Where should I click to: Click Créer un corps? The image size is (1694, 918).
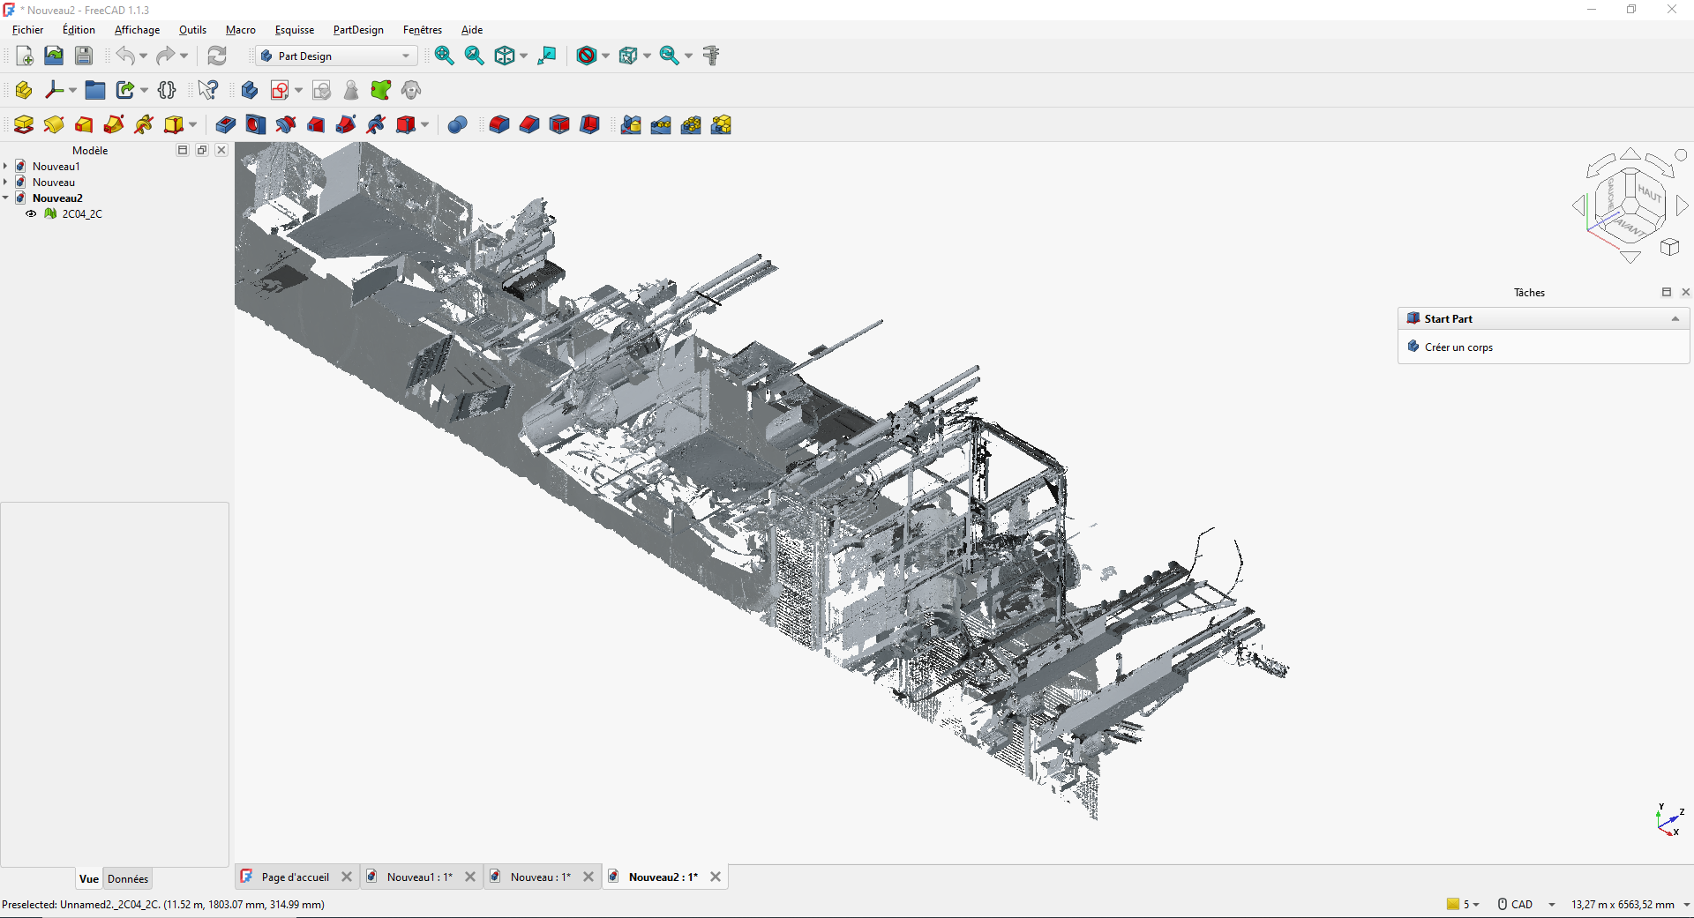point(1458,347)
